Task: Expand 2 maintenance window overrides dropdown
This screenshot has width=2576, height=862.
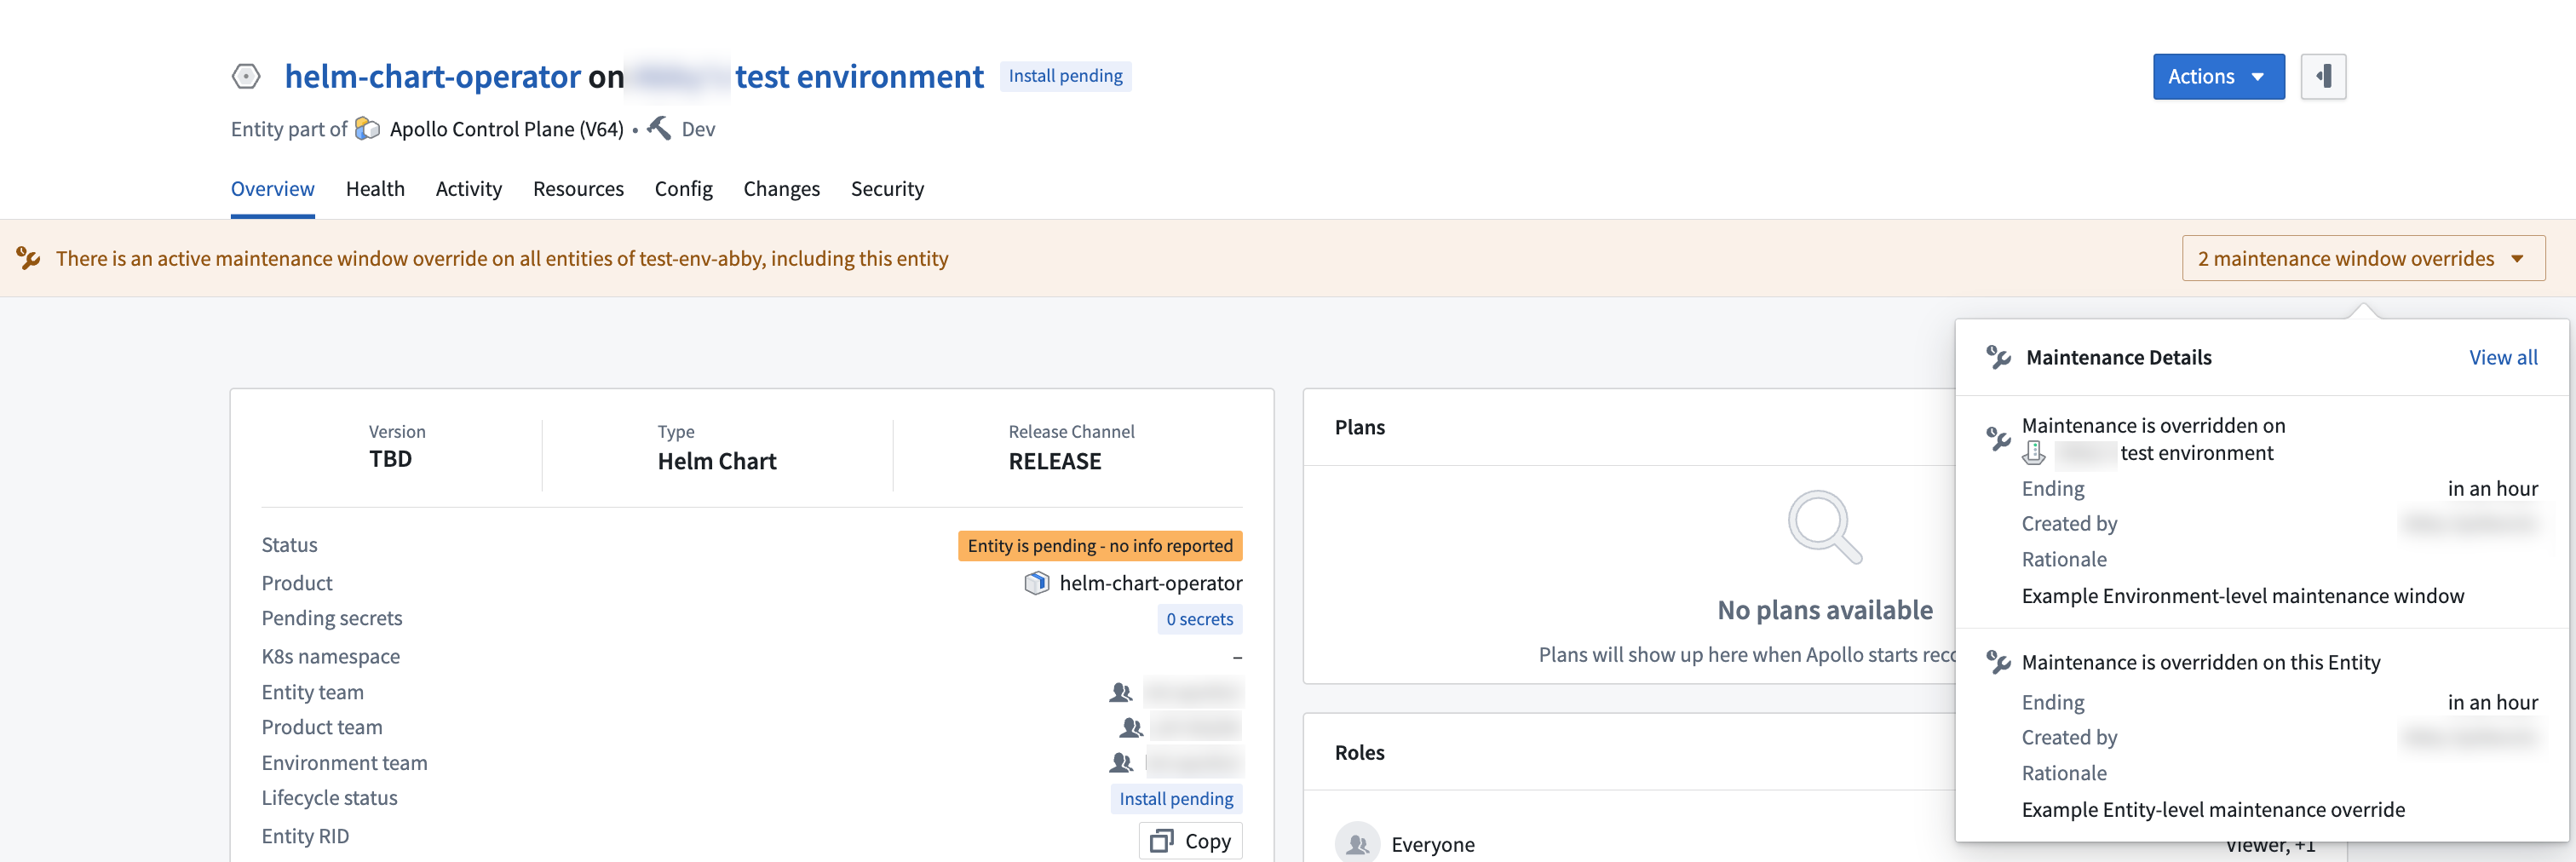Action: coord(2363,258)
